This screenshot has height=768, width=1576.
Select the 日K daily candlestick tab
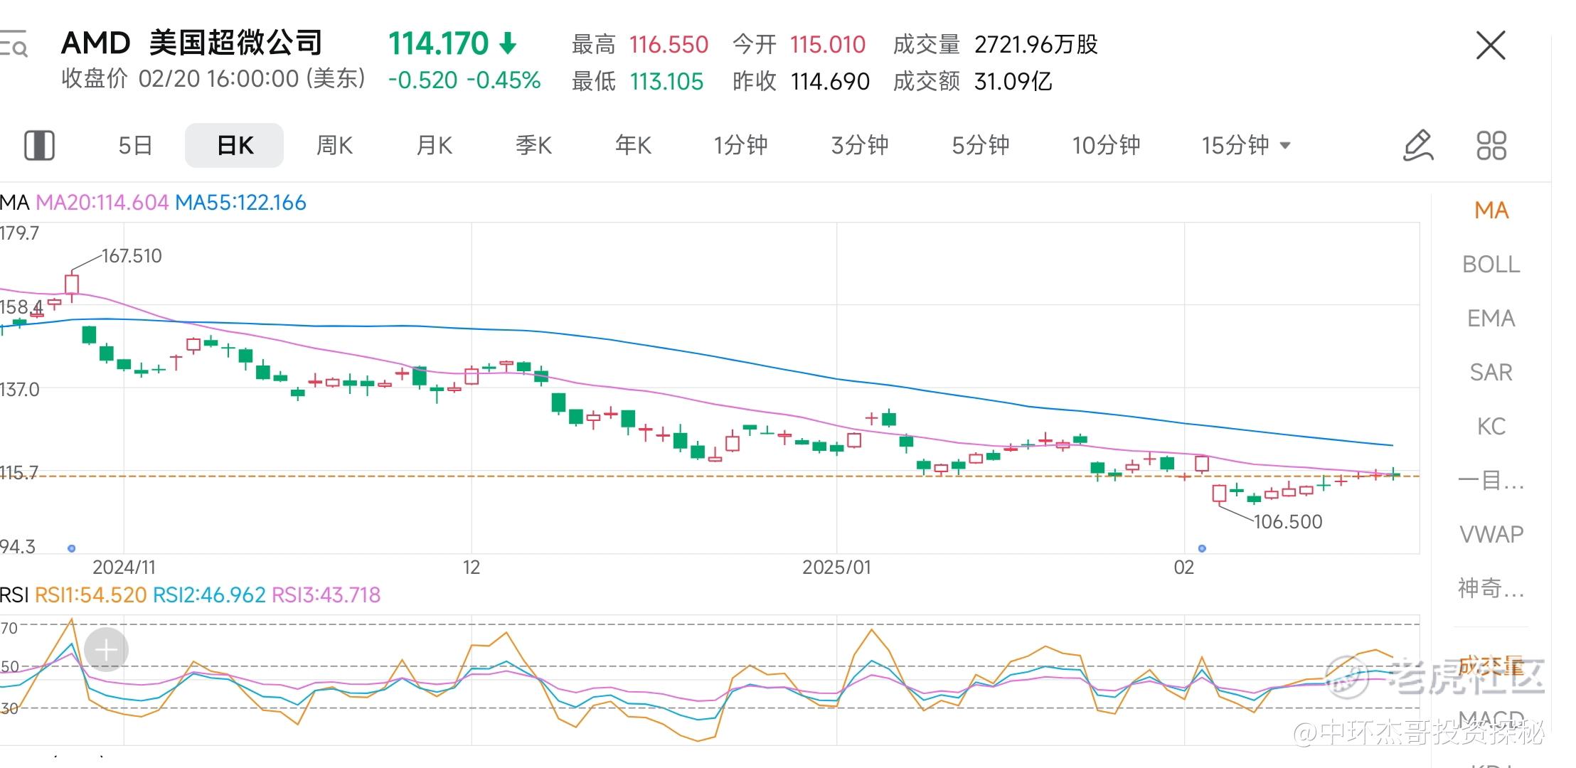(x=235, y=146)
